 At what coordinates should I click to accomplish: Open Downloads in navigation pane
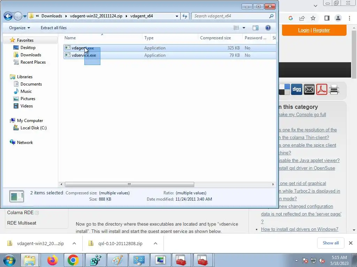pos(31,55)
